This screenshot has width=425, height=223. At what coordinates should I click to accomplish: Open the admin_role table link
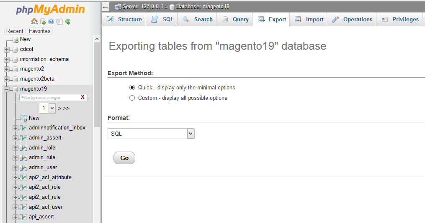click(x=42, y=147)
